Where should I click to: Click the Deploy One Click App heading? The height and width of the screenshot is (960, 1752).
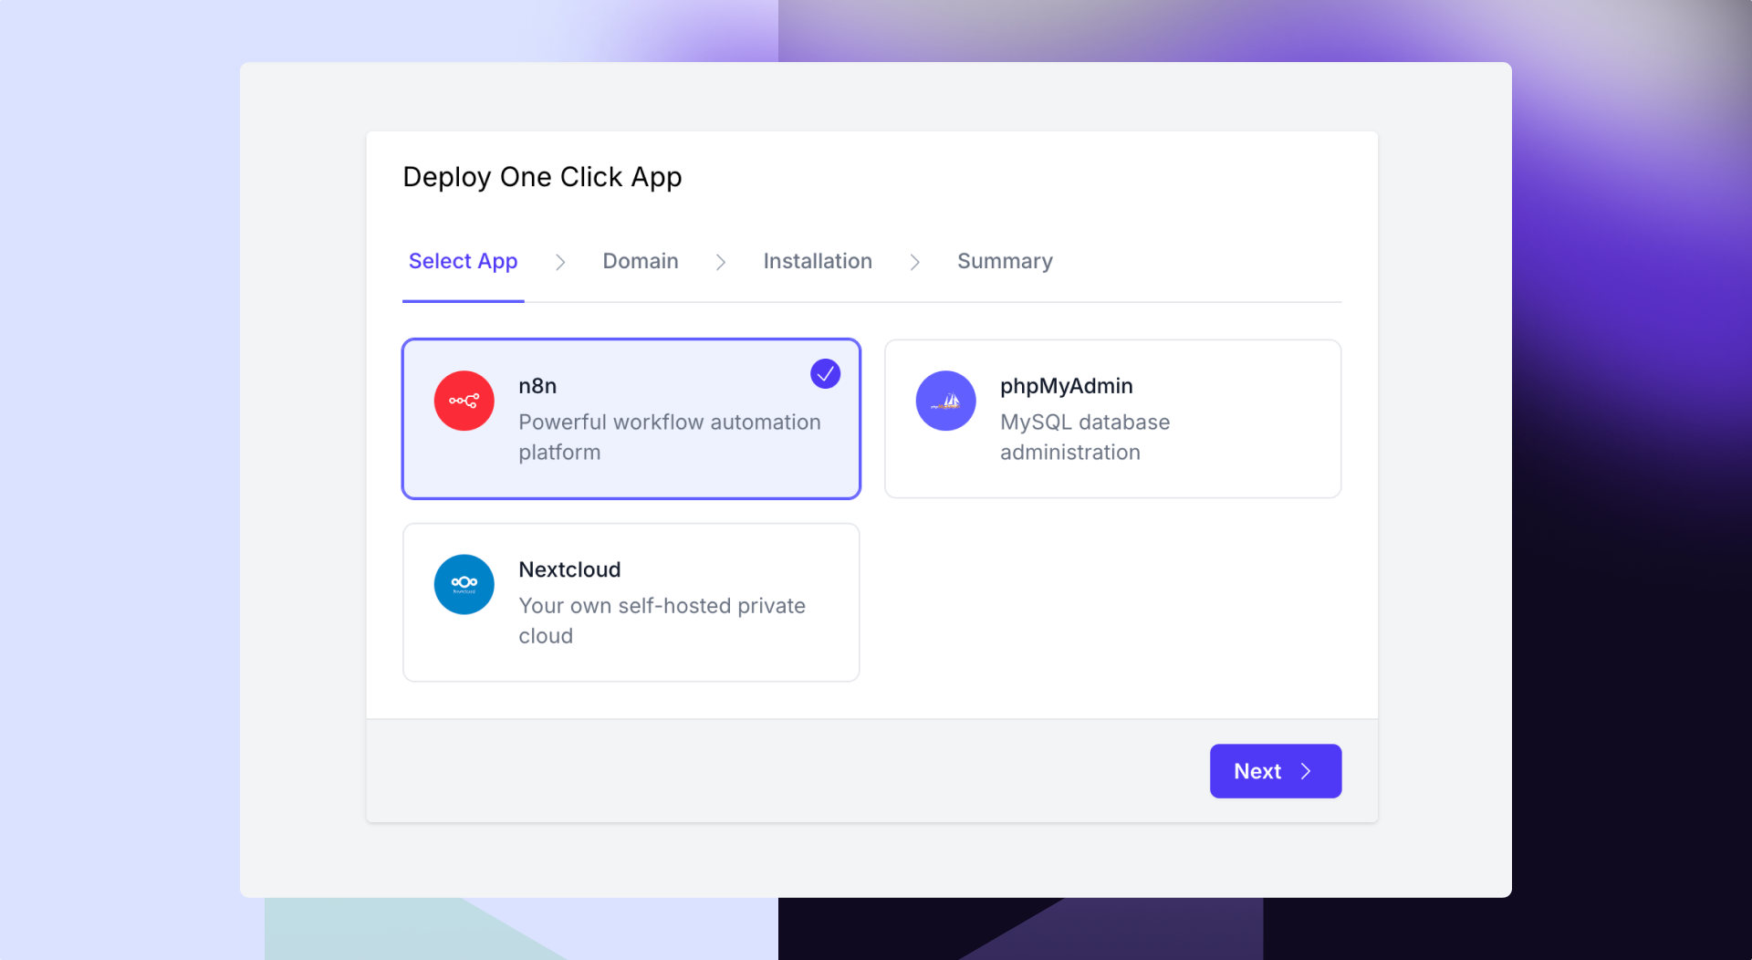[x=542, y=177]
